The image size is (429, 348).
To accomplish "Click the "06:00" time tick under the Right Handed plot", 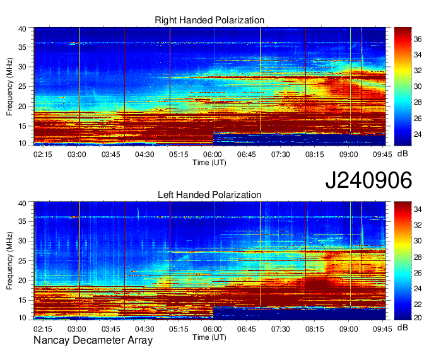I will [x=213, y=154].
